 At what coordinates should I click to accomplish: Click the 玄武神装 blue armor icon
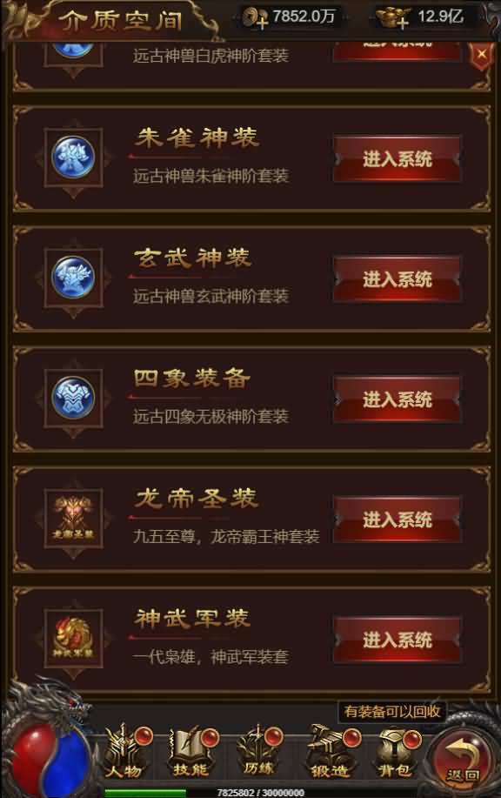(x=73, y=278)
